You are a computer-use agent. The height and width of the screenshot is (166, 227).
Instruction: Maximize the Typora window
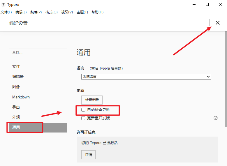207,4
